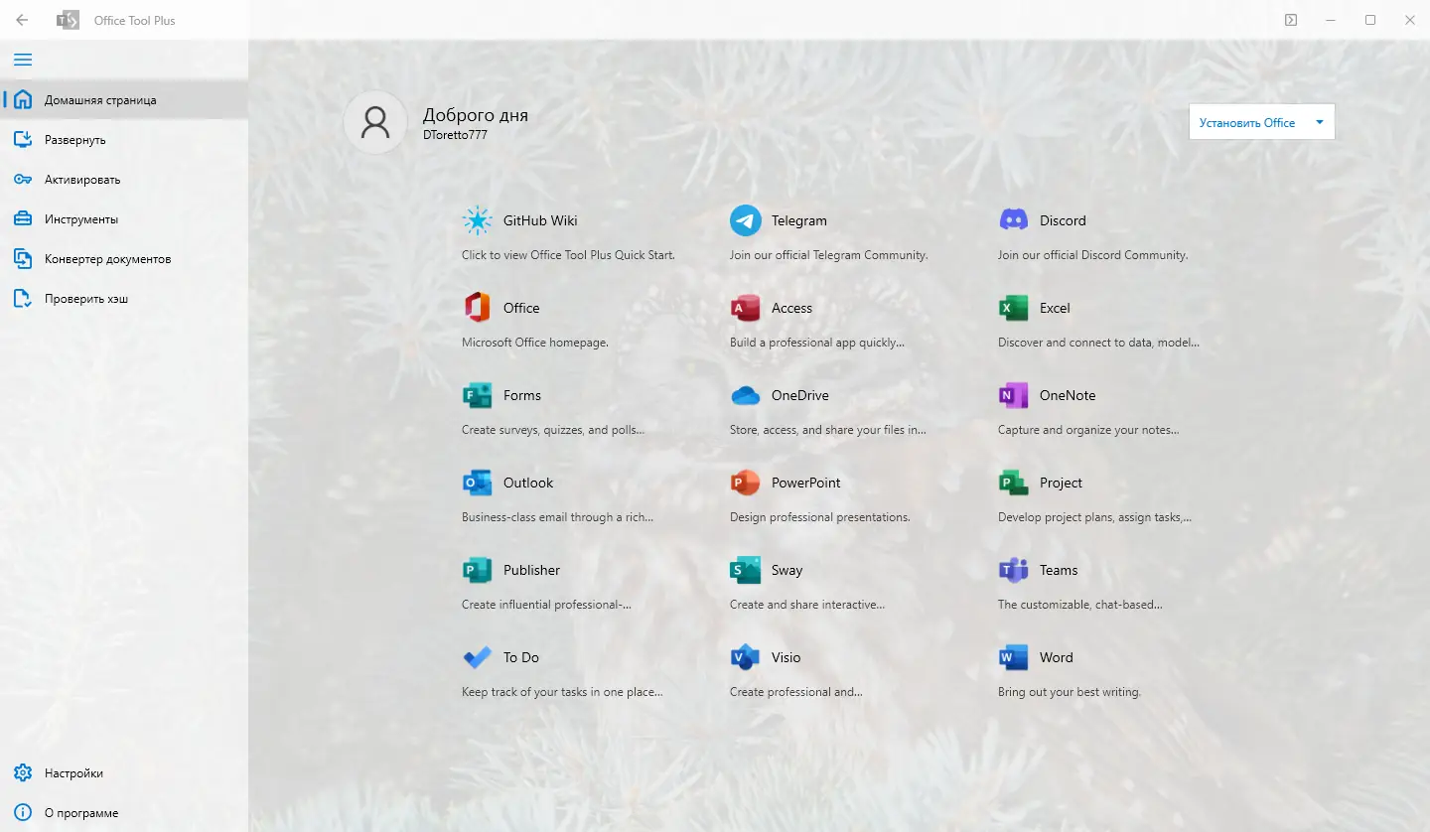This screenshot has width=1430, height=832.
Task: Click 'Keep track of your tasks' description
Action: click(x=562, y=692)
